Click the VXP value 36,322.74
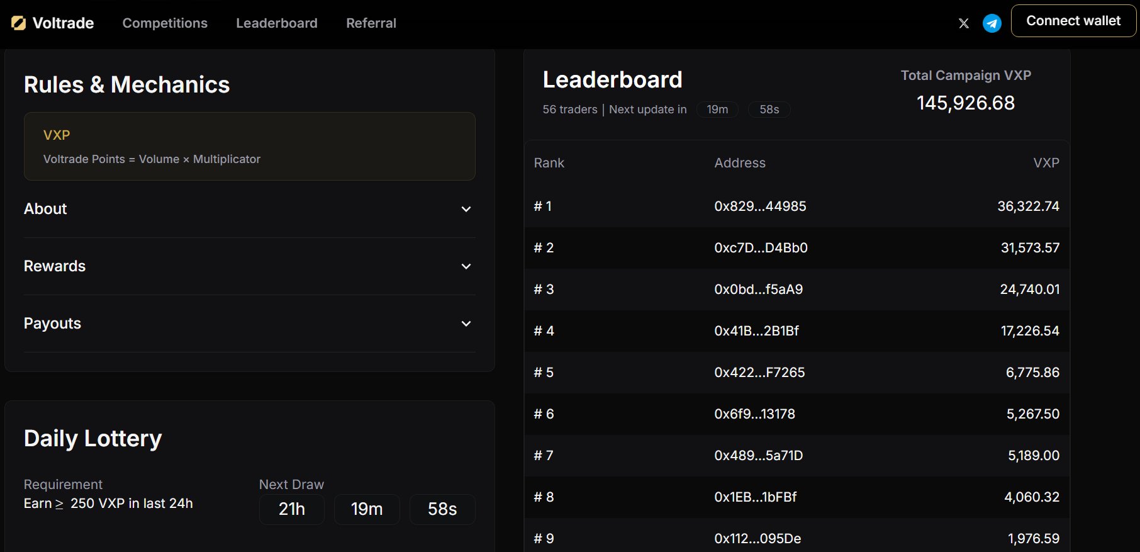Viewport: 1140px width, 552px height. click(1029, 206)
